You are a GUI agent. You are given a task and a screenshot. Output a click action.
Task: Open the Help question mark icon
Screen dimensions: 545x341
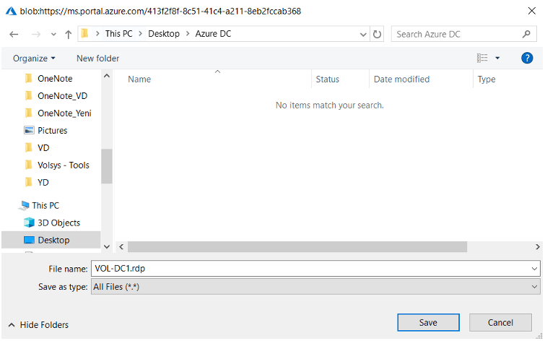click(527, 58)
